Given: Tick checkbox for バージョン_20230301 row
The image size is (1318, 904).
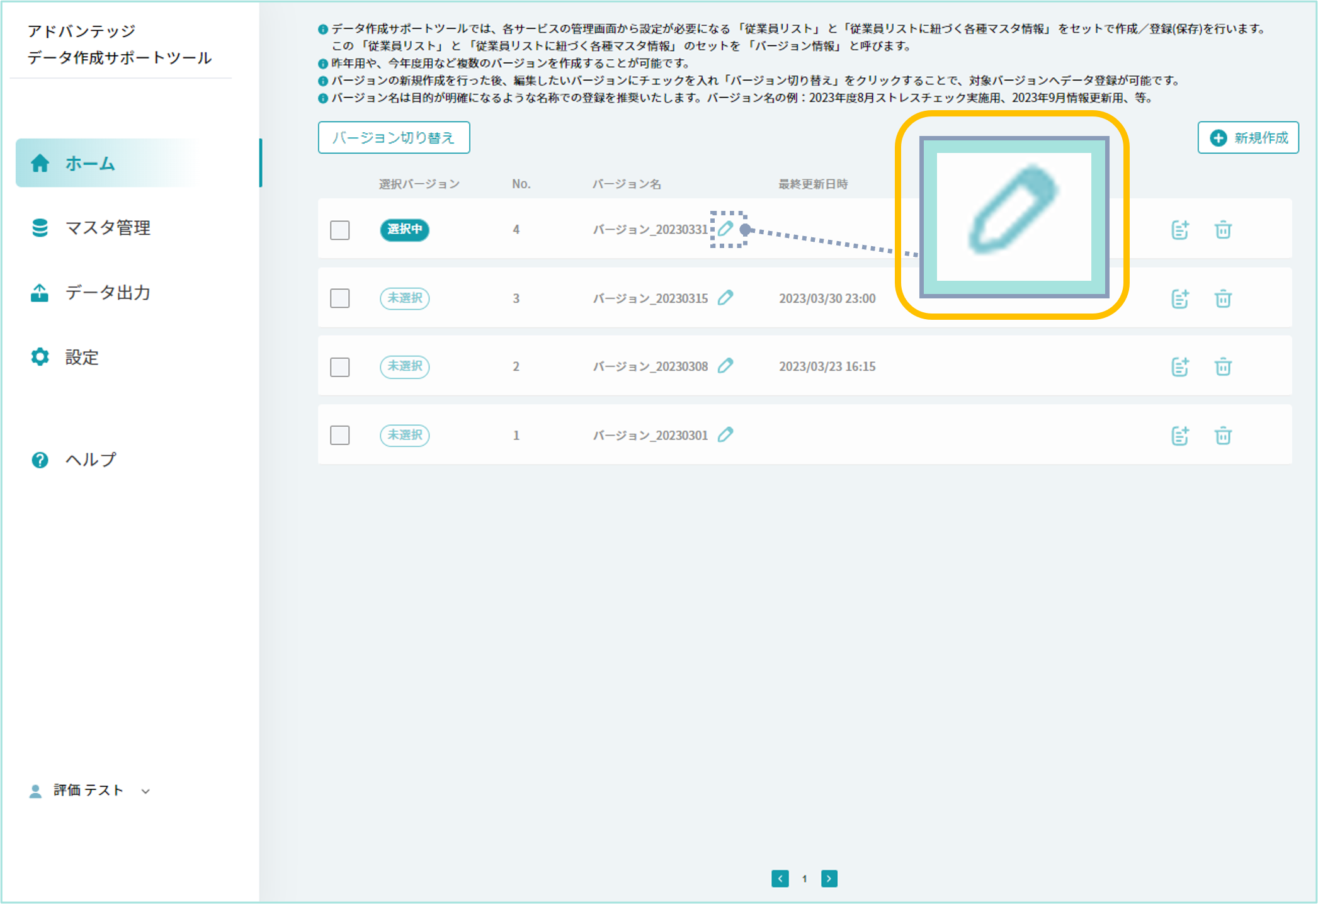Looking at the screenshot, I should coord(340,435).
